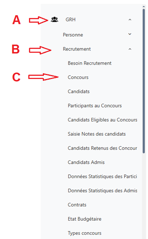Open Candidats Eligibles au Concours
The image size is (148, 239).
tap(102, 120)
